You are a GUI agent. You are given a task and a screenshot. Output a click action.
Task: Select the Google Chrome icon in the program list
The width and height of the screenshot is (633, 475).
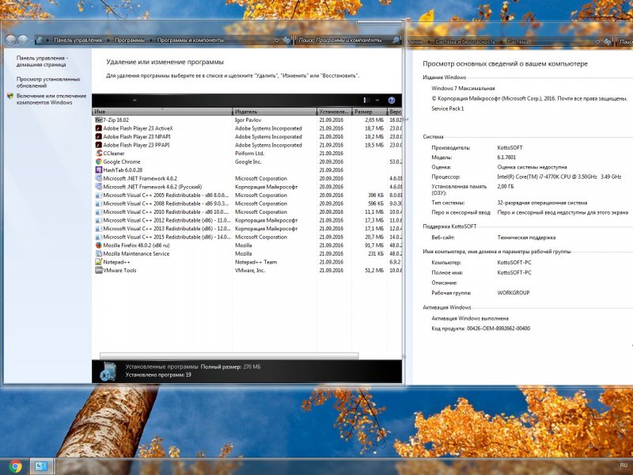(x=98, y=161)
